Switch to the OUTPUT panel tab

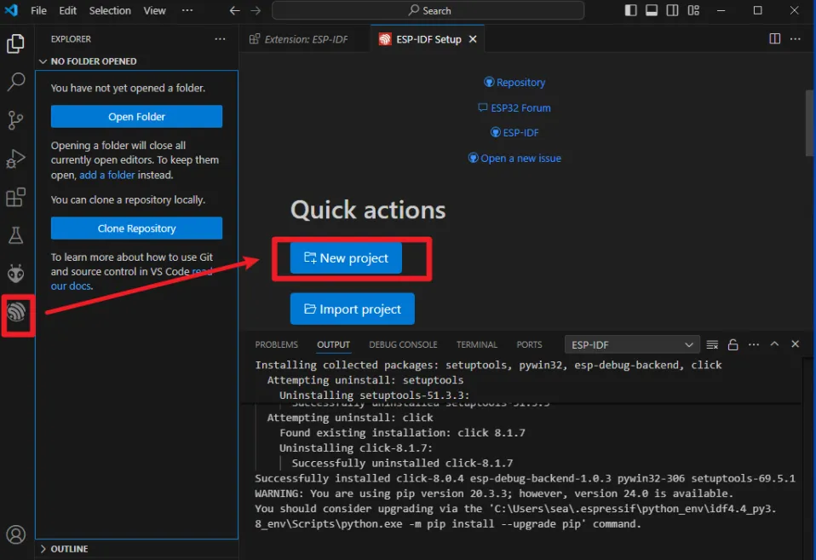pos(333,345)
